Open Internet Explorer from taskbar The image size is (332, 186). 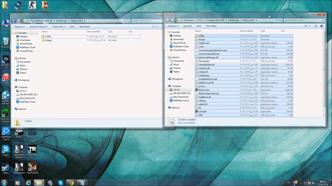pyautogui.click(x=28, y=183)
